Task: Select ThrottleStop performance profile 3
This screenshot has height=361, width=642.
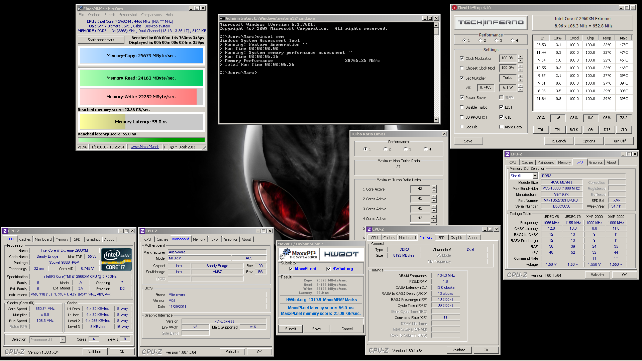Action: click(x=497, y=40)
